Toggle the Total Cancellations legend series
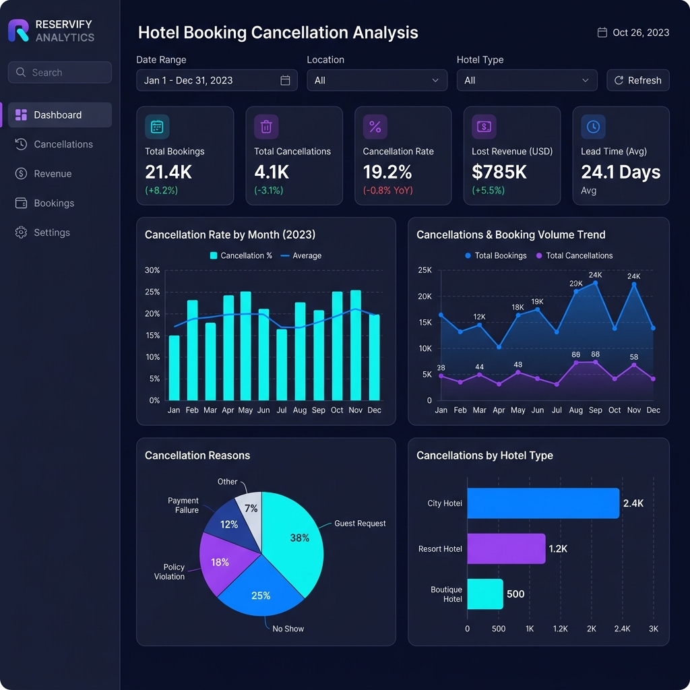 pos(574,255)
